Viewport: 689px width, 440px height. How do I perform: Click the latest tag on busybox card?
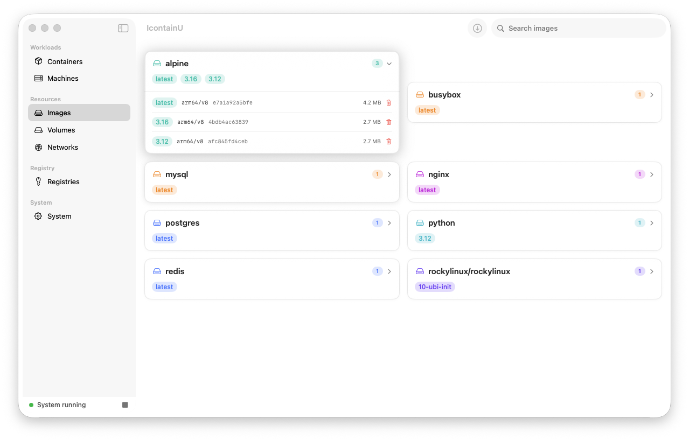[x=427, y=110]
